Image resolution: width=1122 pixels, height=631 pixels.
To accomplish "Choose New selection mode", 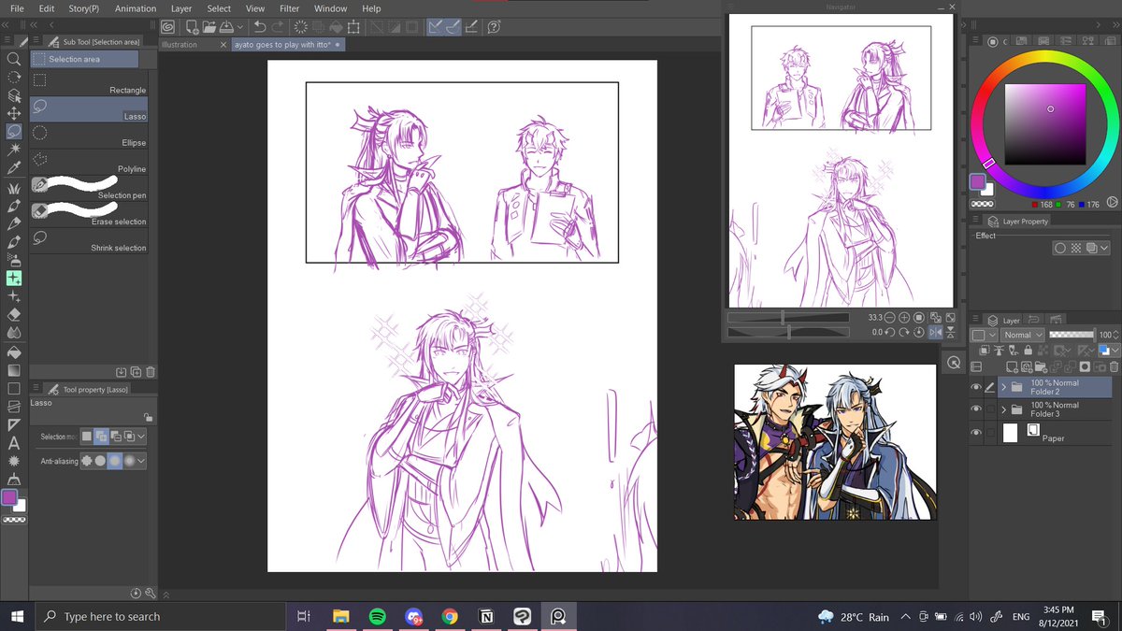I will pyautogui.click(x=87, y=437).
